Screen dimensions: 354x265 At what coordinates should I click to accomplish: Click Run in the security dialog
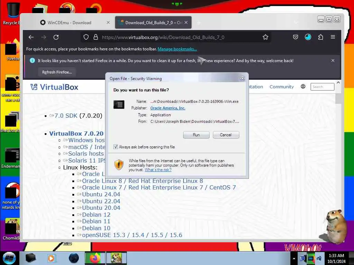pyautogui.click(x=196, y=135)
